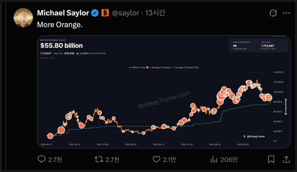Reply to the post via comment icon
Screen dimensions: 297x172
(42, 159)
